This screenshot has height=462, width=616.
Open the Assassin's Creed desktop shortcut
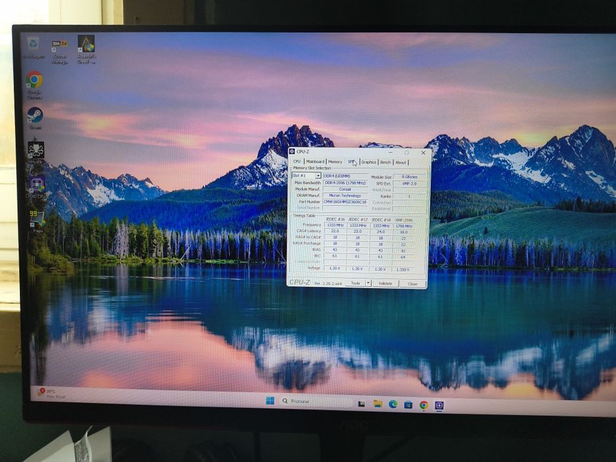click(x=86, y=49)
